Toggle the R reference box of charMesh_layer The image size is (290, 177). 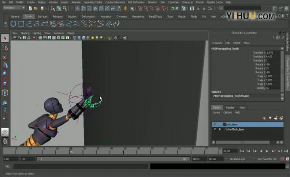click(x=220, y=129)
